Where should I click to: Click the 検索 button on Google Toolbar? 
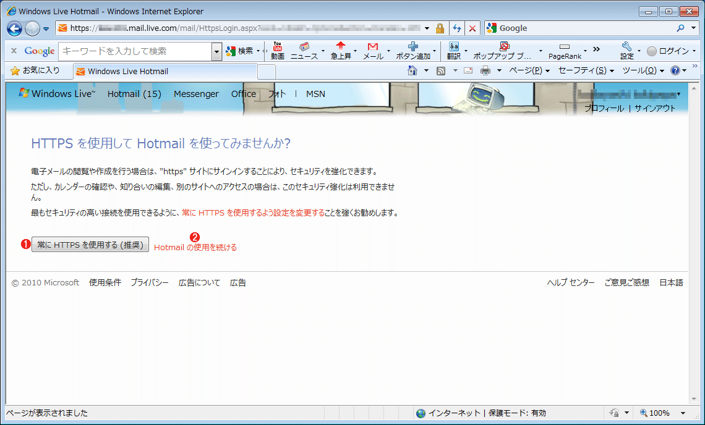pos(241,51)
